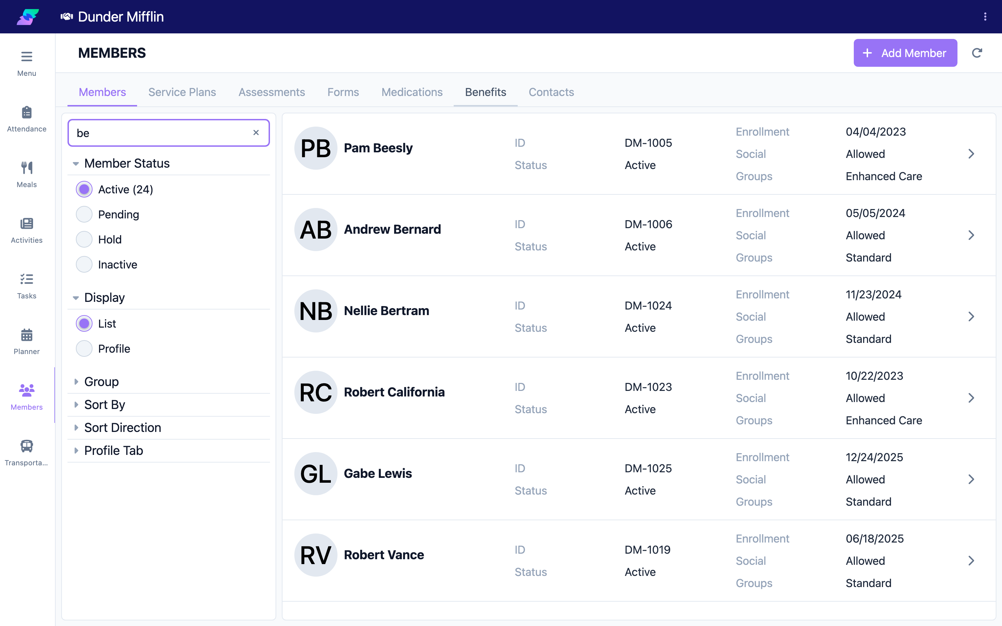Choose the List display radio
The height and width of the screenshot is (626, 1002).
84,324
